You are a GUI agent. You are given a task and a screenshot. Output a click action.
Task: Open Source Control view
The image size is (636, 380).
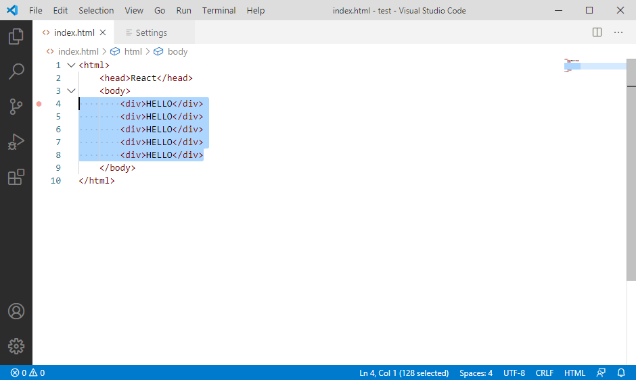pos(16,107)
